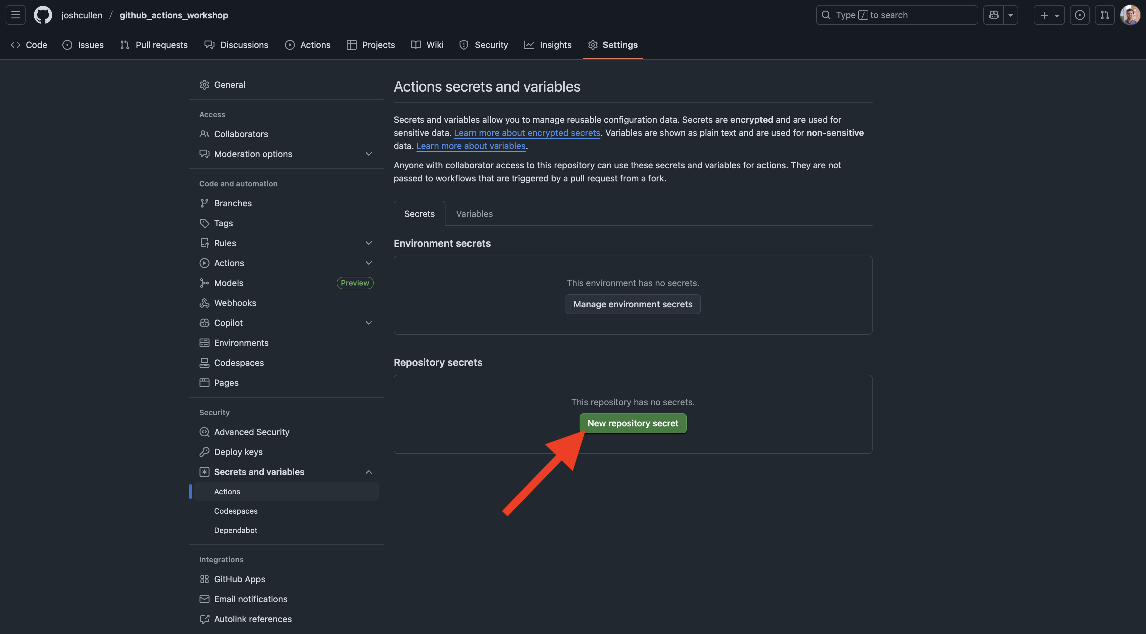Open Deploy keys in sidebar

click(238, 452)
